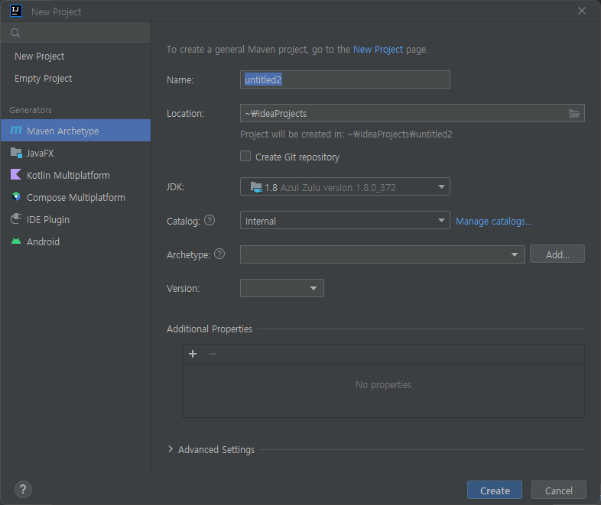Click the Maven Archetype m icon
Viewport: 601px width, 505px height.
pyautogui.click(x=16, y=131)
